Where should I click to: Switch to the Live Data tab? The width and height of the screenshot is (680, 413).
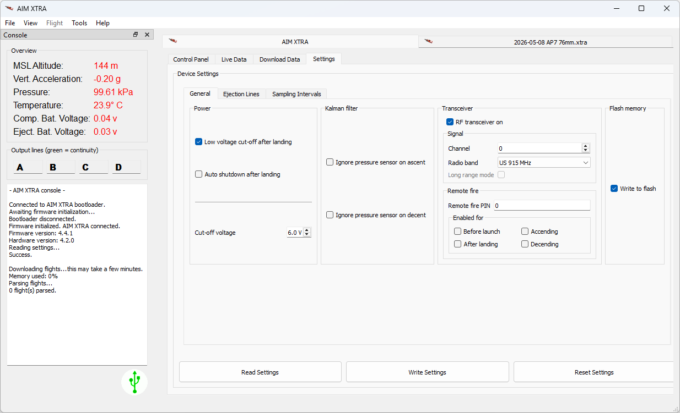[x=234, y=59]
